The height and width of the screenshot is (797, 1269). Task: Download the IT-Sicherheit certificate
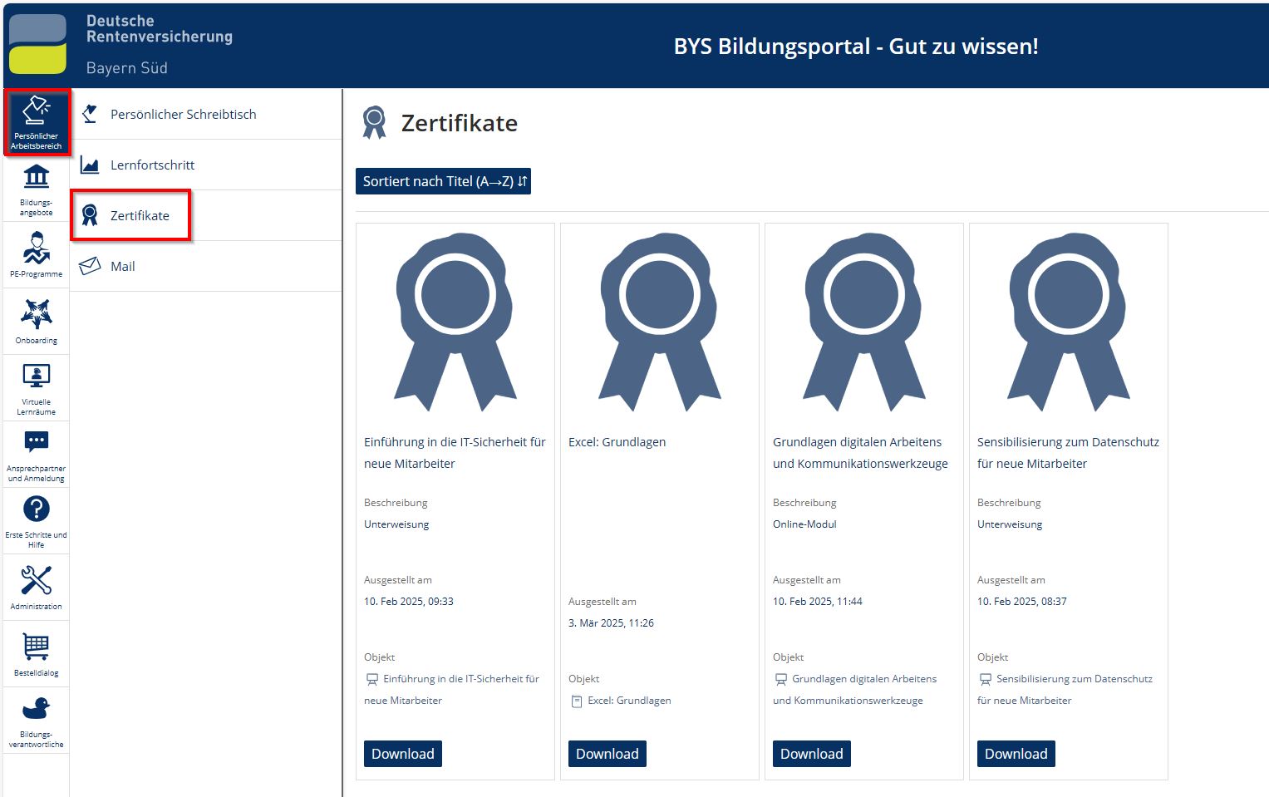(x=403, y=754)
